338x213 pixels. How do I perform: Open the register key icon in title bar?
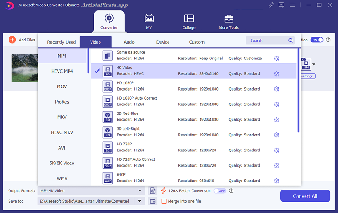click(271, 5)
